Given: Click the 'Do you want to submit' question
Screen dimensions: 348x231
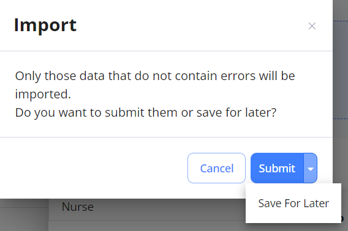Looking at the screenshot, I should 146,112.
